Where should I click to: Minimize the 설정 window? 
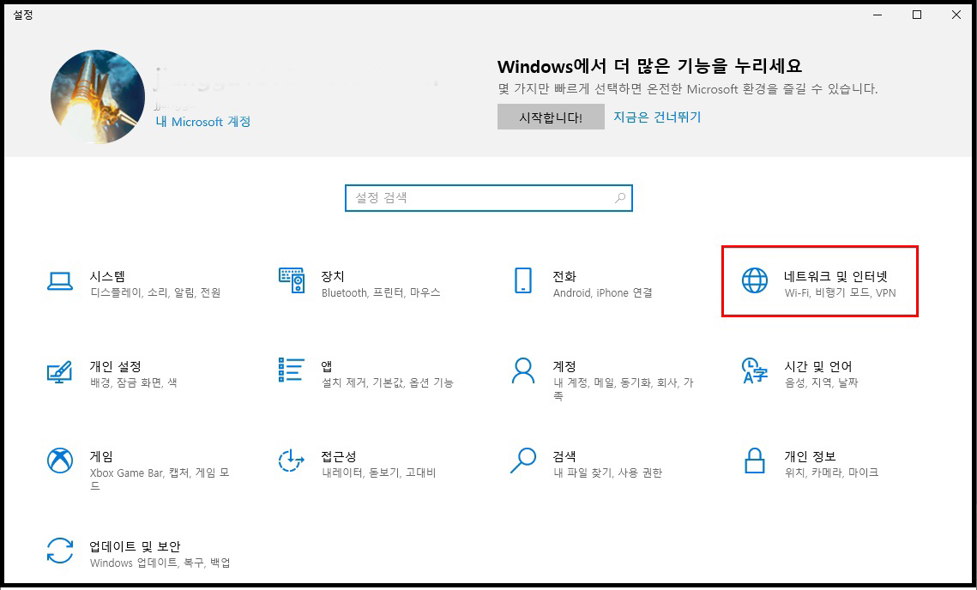click(878, 15)
